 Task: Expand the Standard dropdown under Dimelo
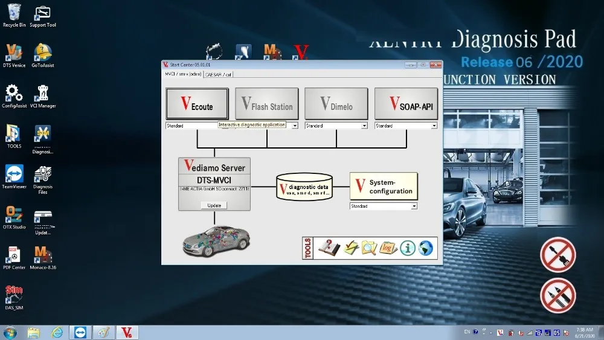[x=336, y=126]
